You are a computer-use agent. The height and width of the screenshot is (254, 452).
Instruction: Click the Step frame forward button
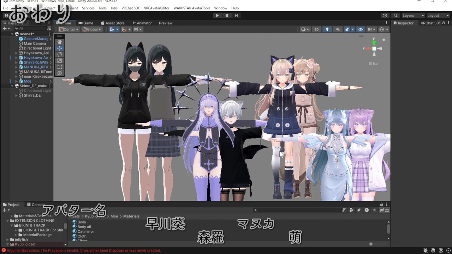236,16
